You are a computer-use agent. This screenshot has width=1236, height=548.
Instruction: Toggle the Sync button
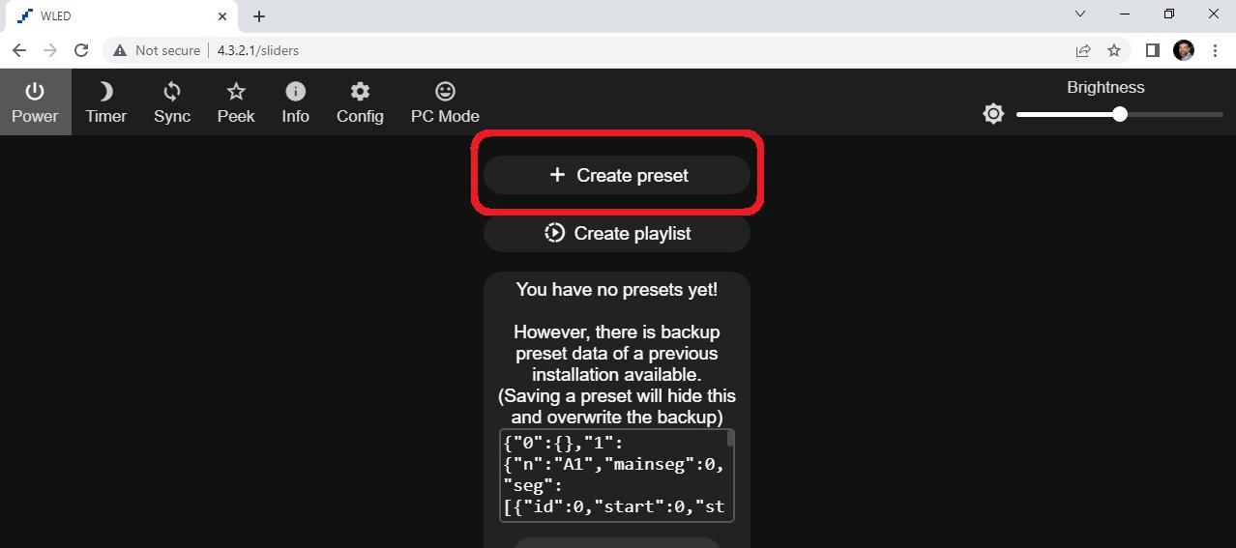(x=172, y=102)
